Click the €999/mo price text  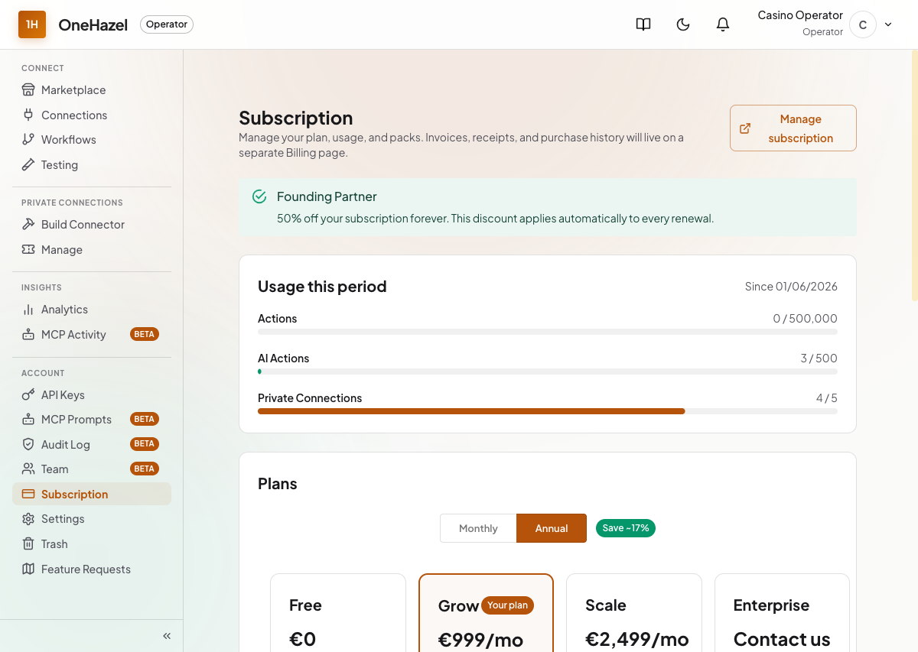(x=480, y=640)
